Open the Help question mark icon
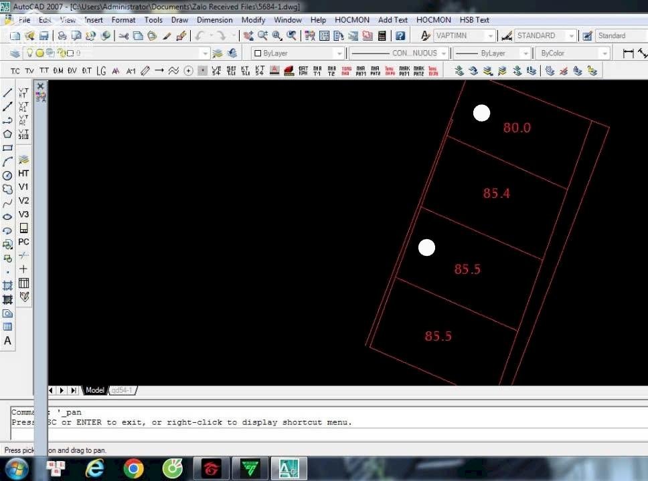The height and width of the screenshot is (481, 648). click(400, 36)
